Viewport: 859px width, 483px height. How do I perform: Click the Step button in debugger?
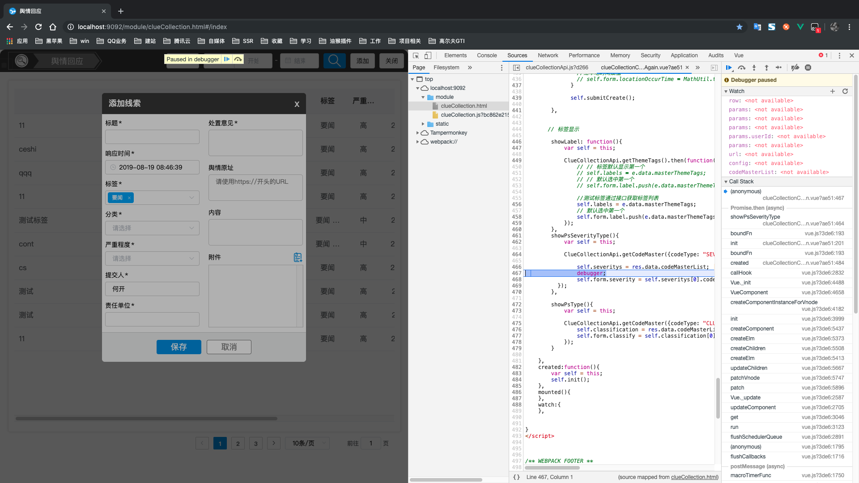point(779,68)
